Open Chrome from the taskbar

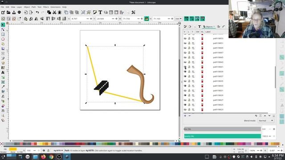(51, 156)
